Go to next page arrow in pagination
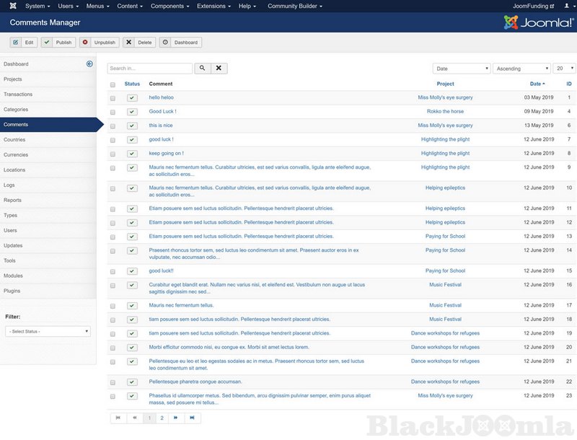 (x=176, y=418)
